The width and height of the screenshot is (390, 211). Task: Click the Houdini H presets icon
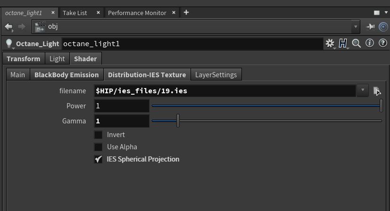point(343,43)
